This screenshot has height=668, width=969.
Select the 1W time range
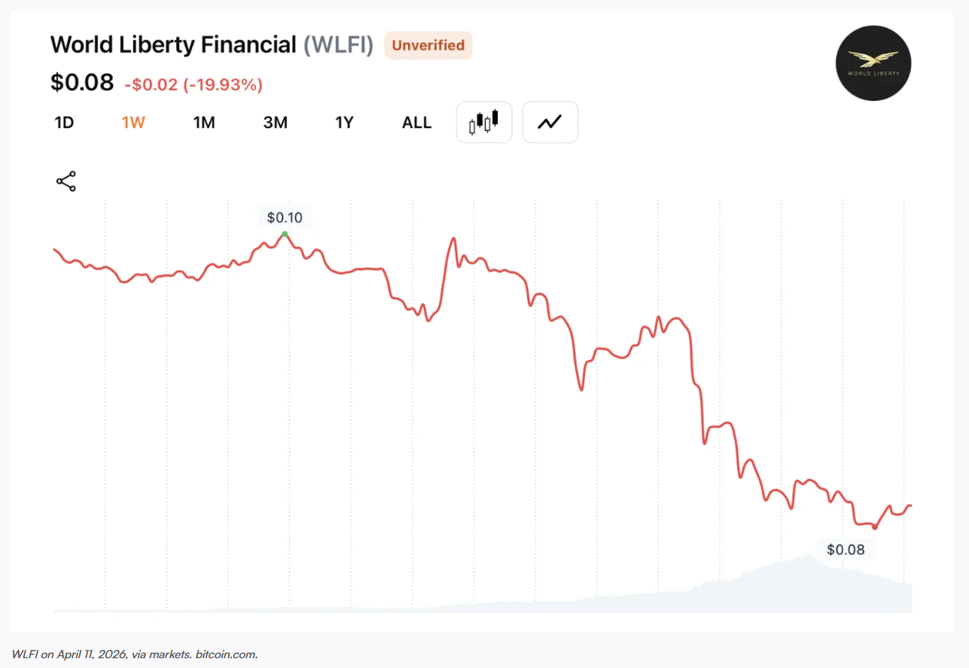point(133,123)
